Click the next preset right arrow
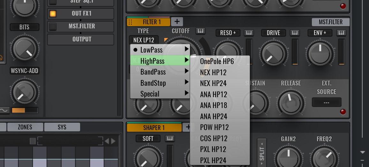Image resolution: width=369 pixels, height=167 pixels. pyautogui.click(x=113, y=141)
